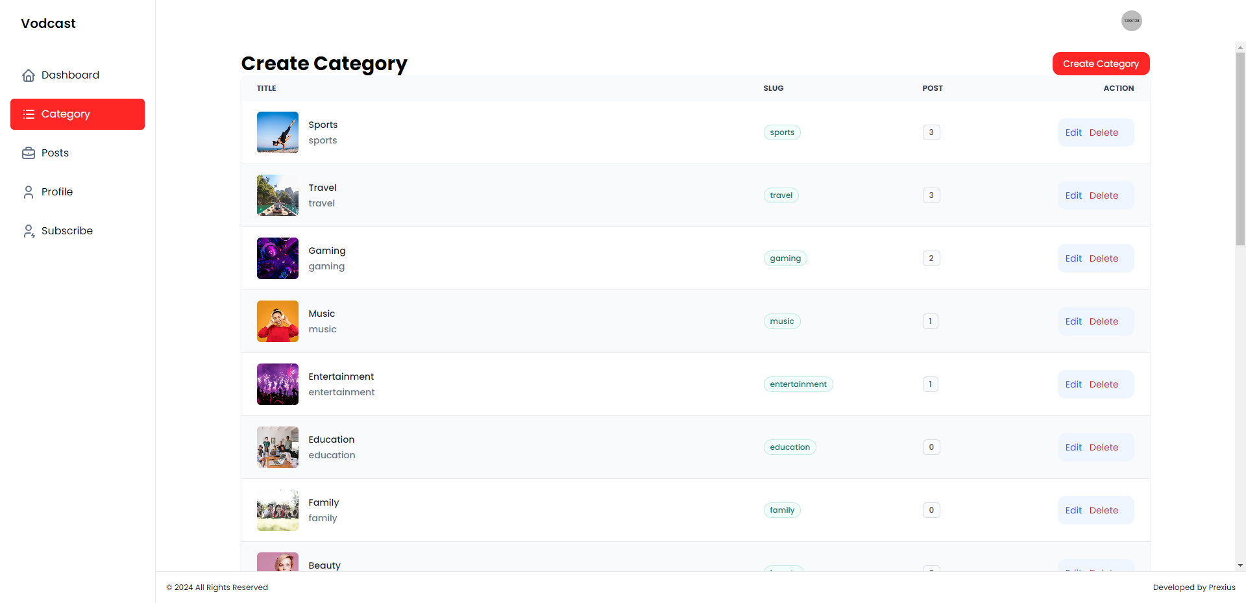Open the Sports category thumbnail
1246x603 pixels.
pyautogui.click(x=278, y=132)
